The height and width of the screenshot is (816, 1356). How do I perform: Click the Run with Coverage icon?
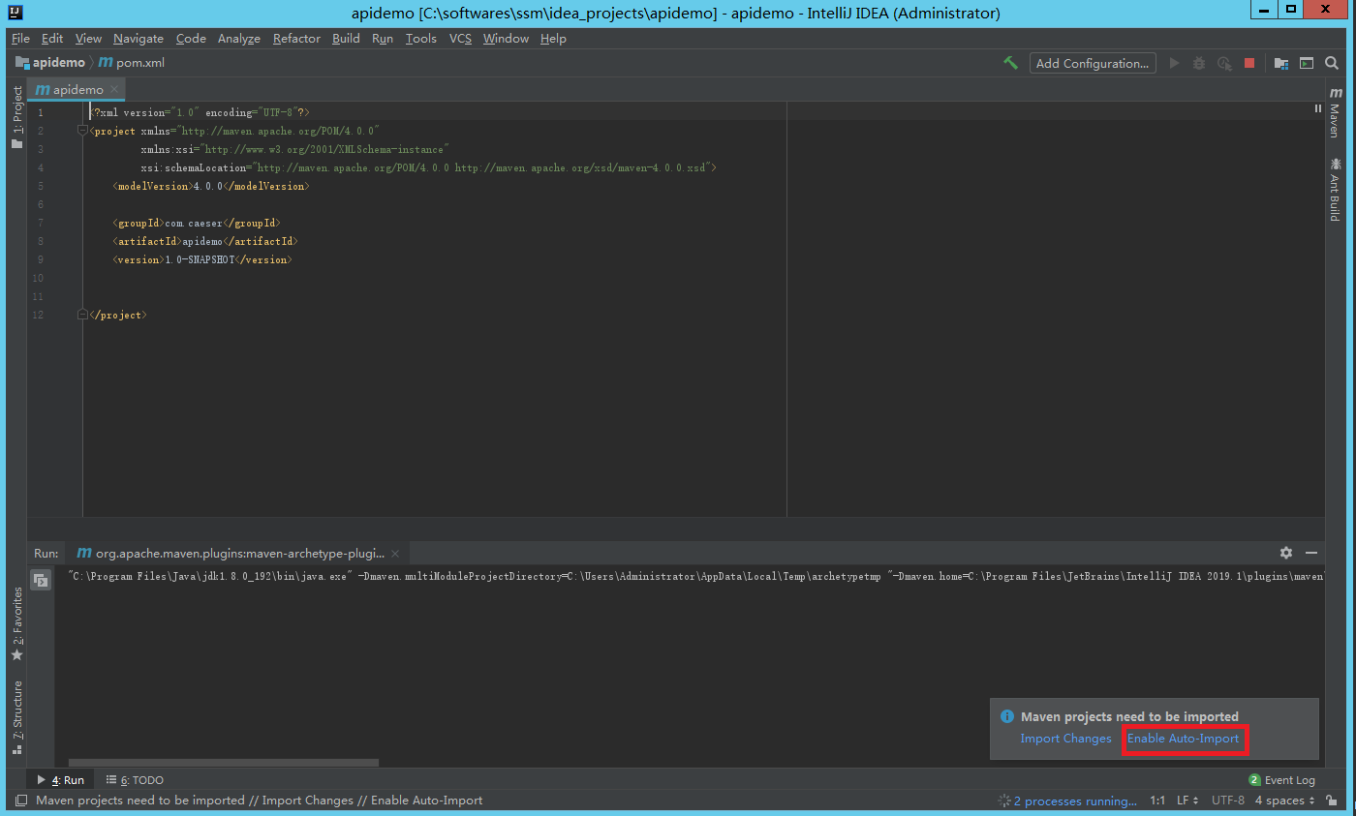(x=1224, y=63)
